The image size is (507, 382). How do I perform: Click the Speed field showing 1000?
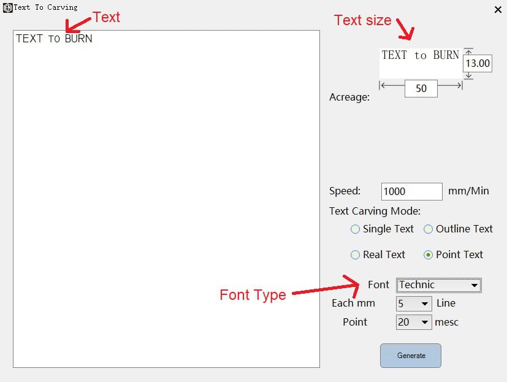coord(411,191)
